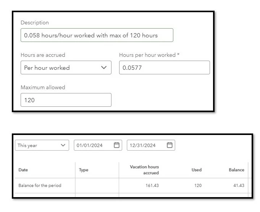
Task: Click the 'Hours are accrued' label
Action: pos(43,55)
